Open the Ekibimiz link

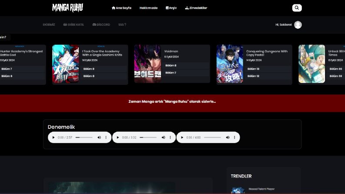pos(49,25)
